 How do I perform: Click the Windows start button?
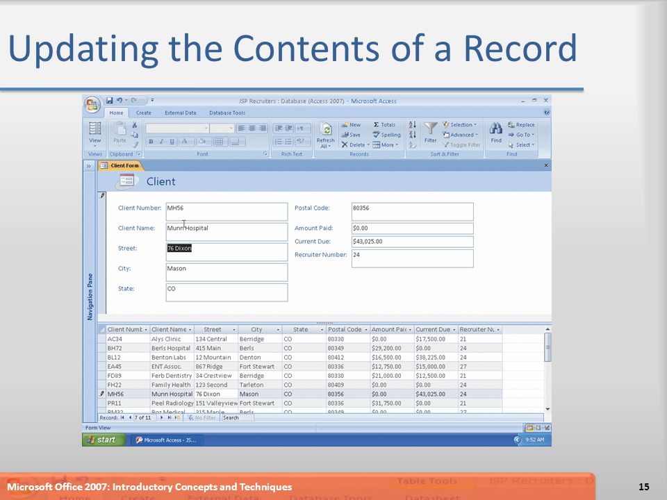pyautogui.click(x=104, y=440)
